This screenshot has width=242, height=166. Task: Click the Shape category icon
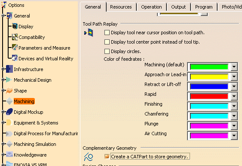tap(9, 90)
